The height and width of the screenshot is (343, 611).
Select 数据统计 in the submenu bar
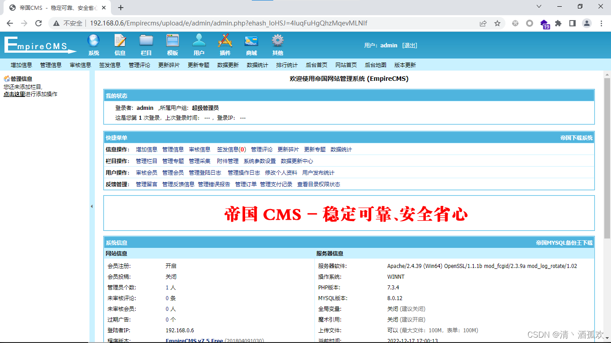(258, 65)
